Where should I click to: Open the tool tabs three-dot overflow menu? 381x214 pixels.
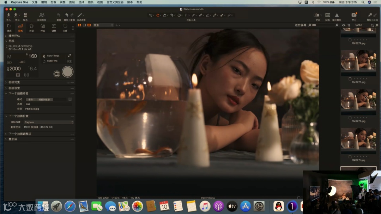click(73, 28)
